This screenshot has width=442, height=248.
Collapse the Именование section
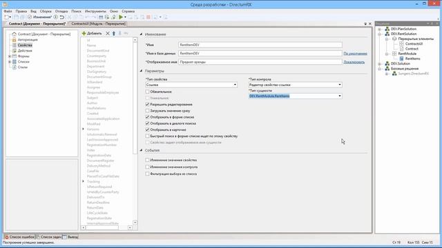(x=141, y=34)
